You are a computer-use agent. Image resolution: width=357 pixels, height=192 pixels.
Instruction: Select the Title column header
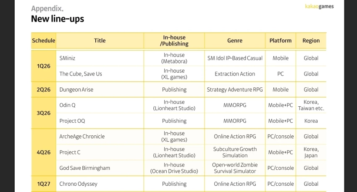pyautogui.click(x=100, y=41)
